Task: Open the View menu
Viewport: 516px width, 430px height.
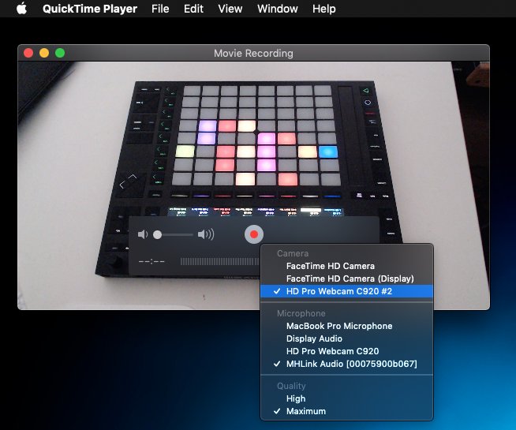Action: click(x=230, y=9)
